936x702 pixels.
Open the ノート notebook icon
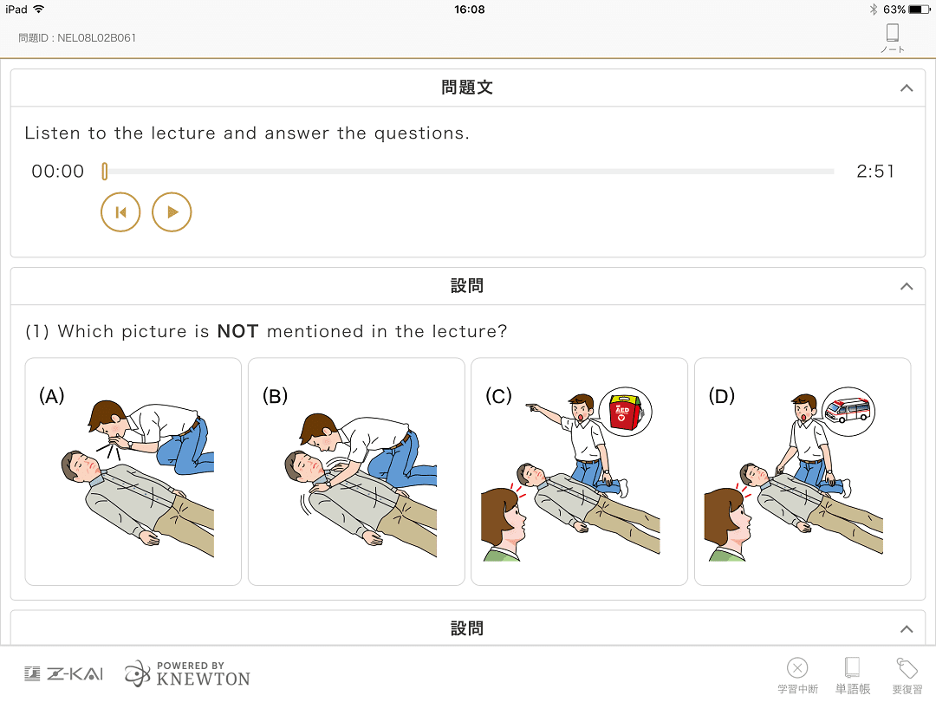point(893,38)
